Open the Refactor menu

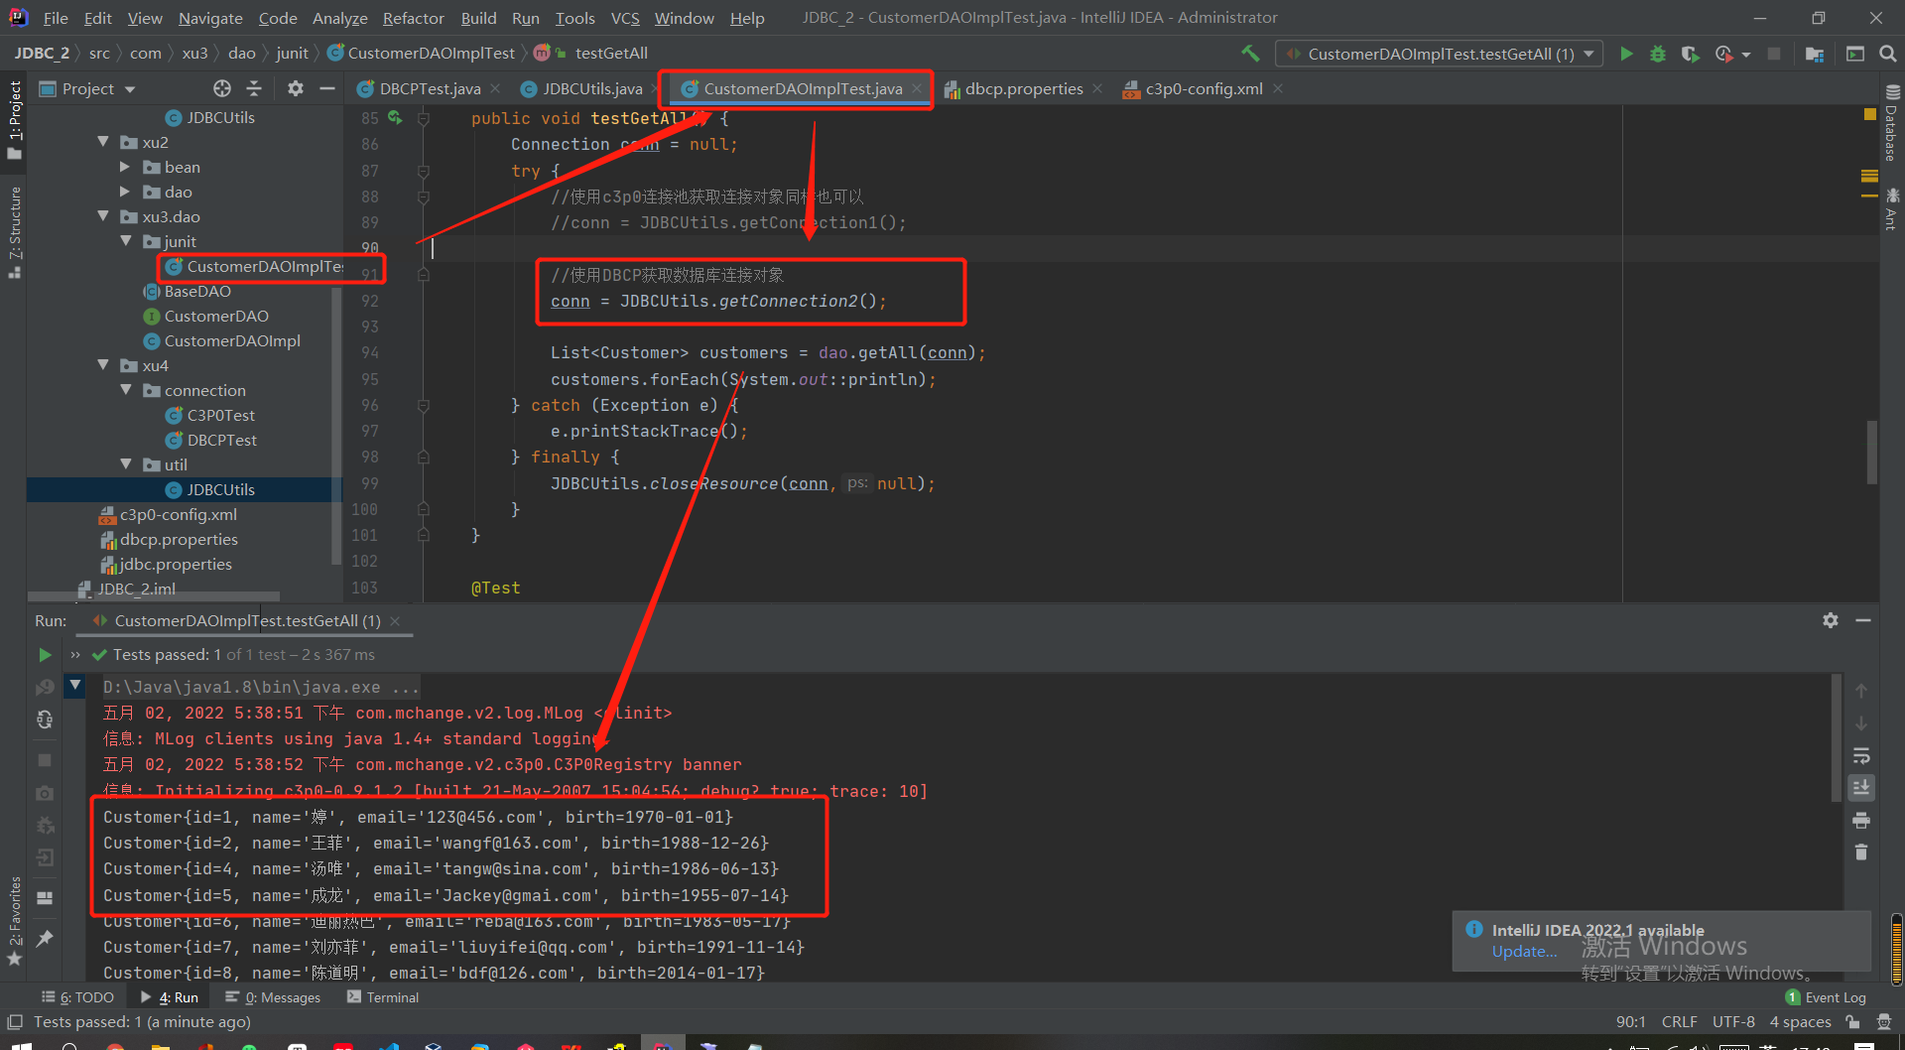point(413,18)
